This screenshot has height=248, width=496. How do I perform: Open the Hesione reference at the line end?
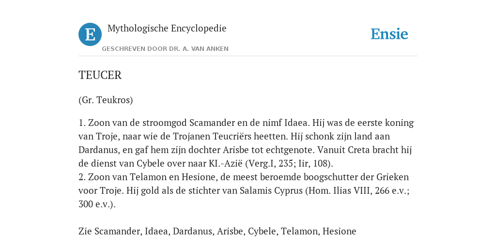coord(340,231)
